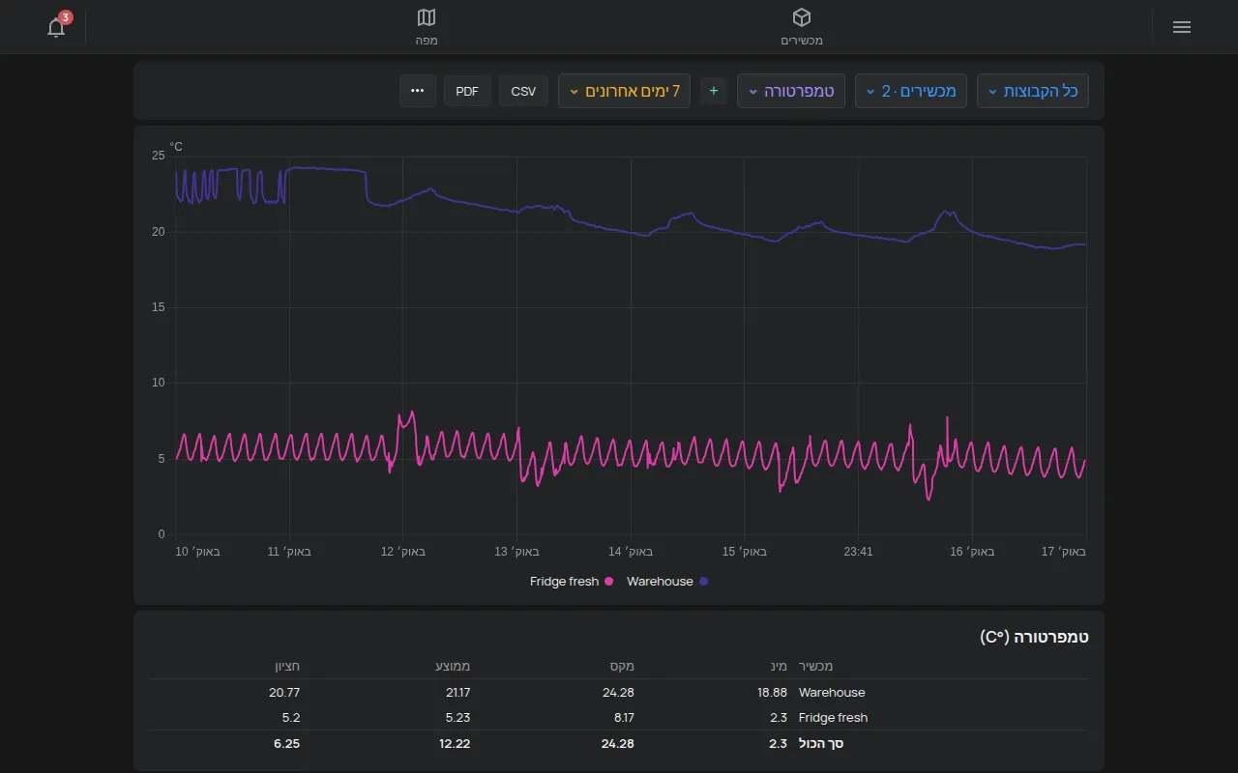Click the Warehouse median value 20.77
The height and width of the screenshot is (773, 1238).
284,693
